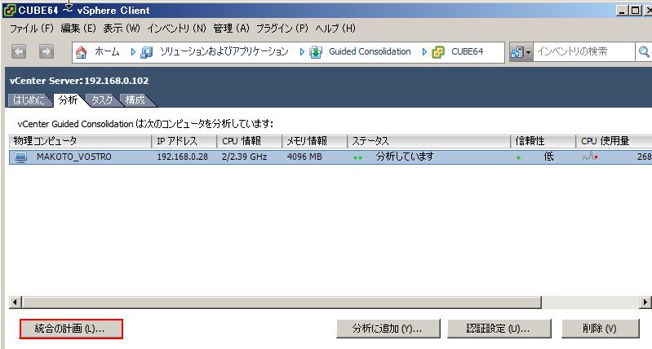Minimize the vSphere Client window

point(622,11)
